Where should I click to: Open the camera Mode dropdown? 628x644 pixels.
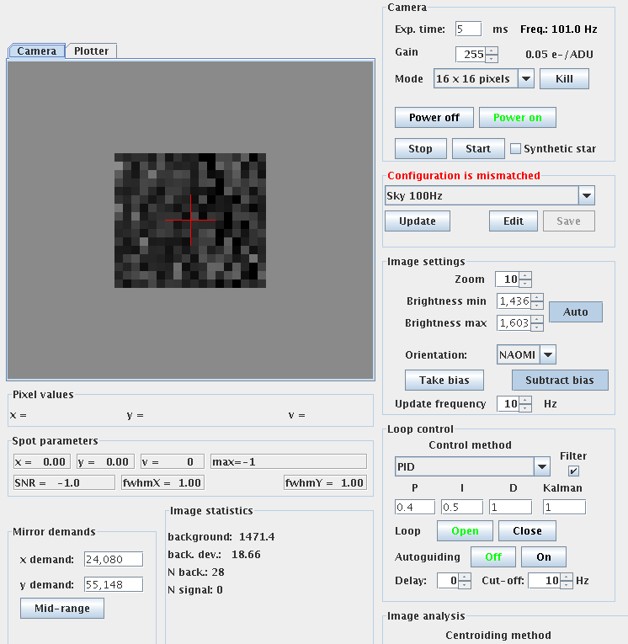[525, 79]
